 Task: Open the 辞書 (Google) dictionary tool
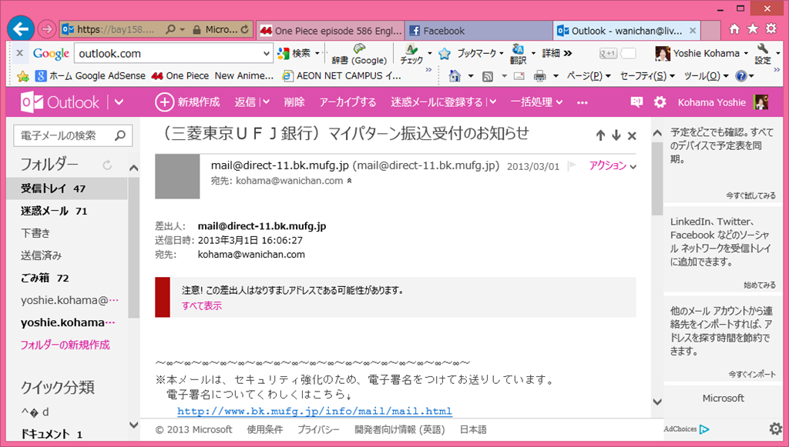coord(359,55)
